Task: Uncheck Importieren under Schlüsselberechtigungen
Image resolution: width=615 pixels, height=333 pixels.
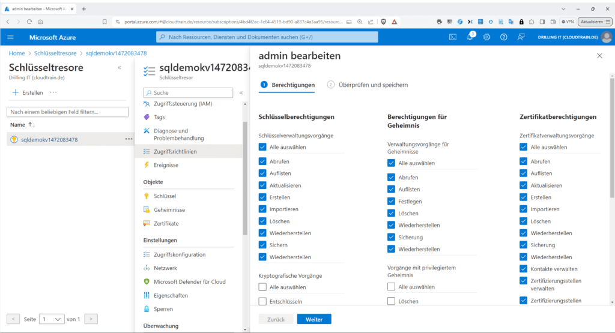Action: click(x=262, y=209)
